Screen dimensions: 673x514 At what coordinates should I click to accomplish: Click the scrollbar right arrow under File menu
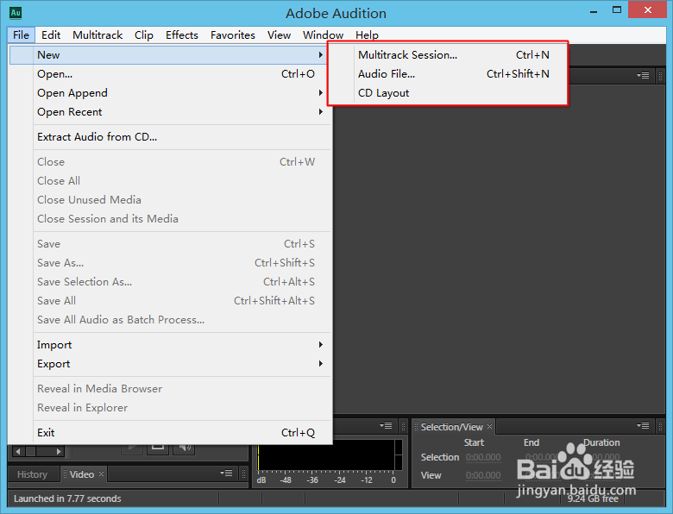coord(59,451)
